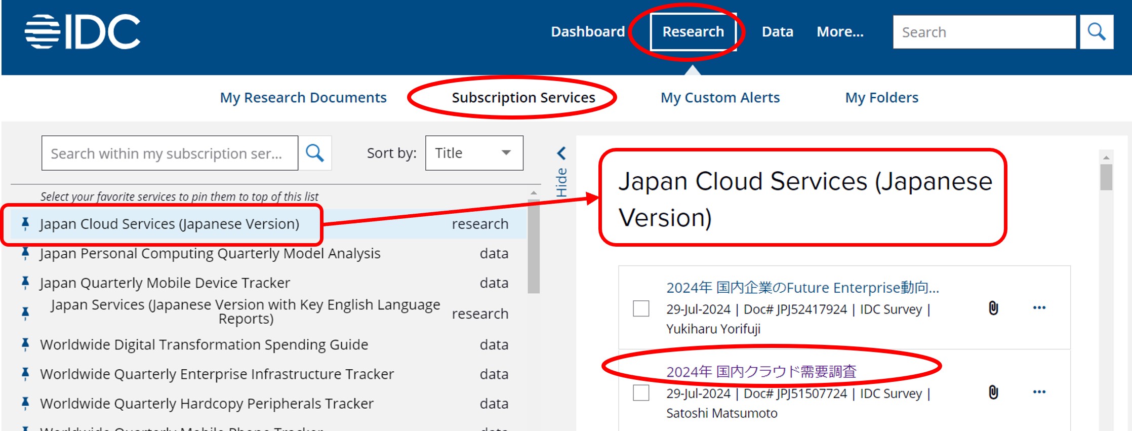The image size is (1132, 431).
Task: Switch to My Folders tab
Action: tap(881, 97)
